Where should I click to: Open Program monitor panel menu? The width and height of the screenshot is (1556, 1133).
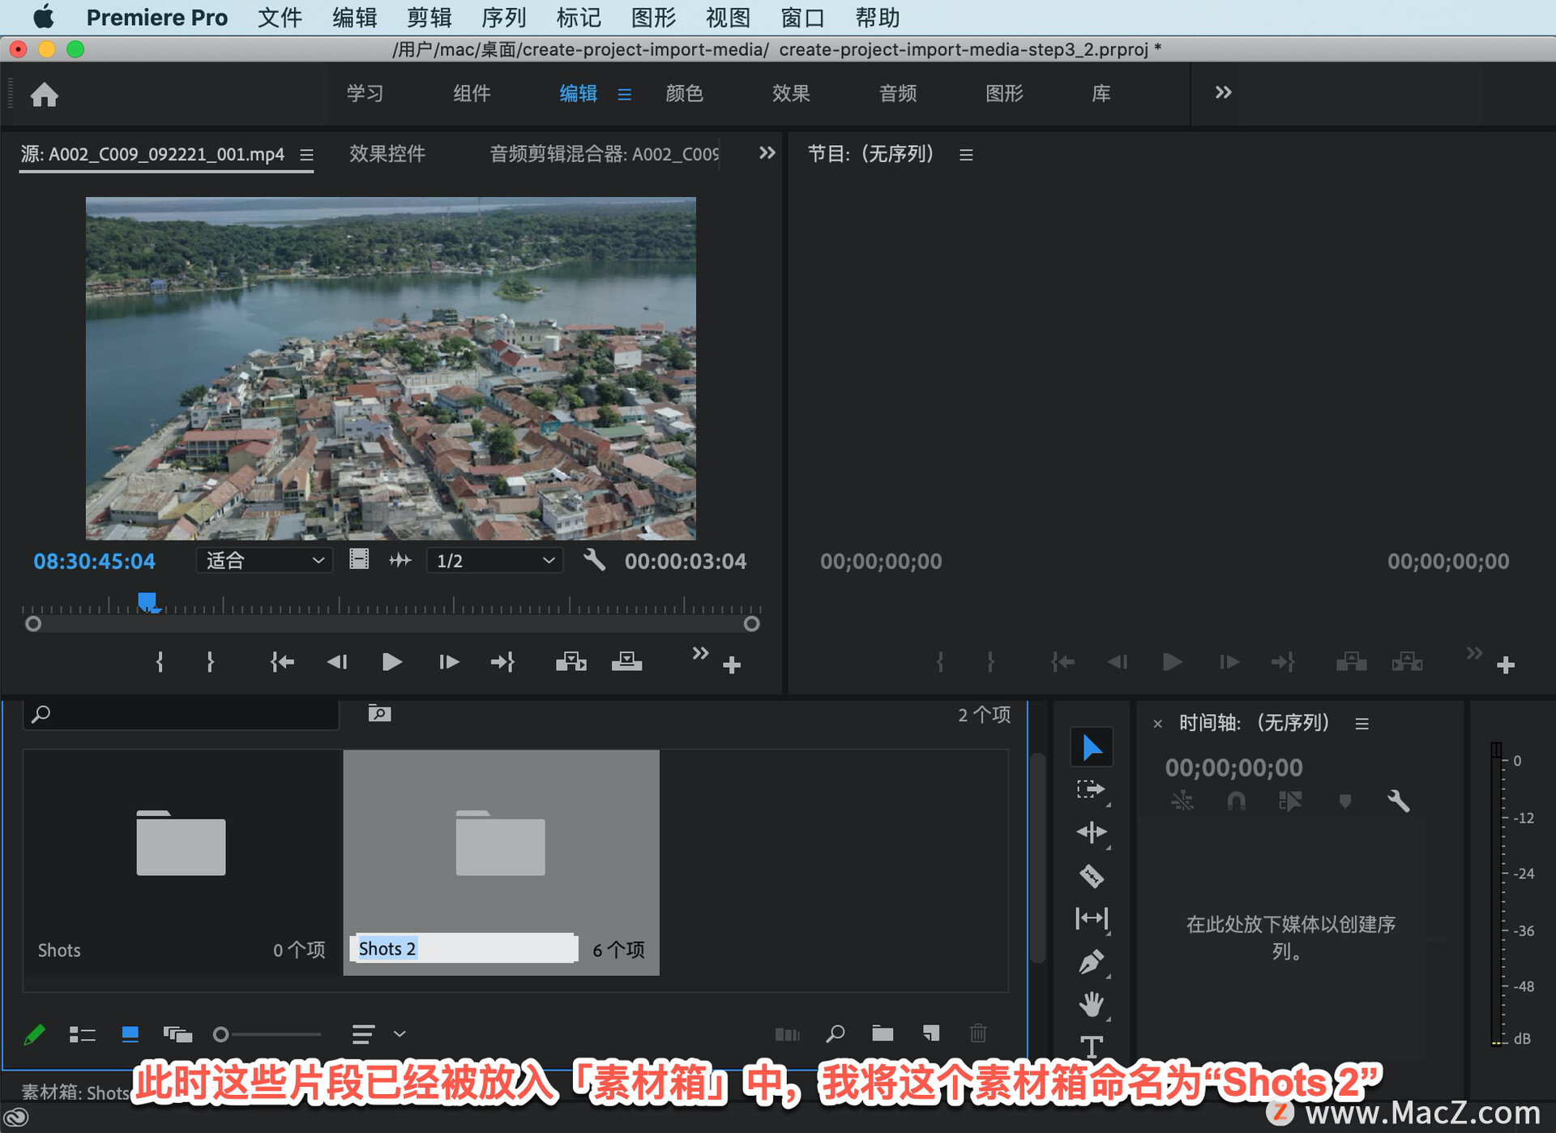pyautogui.click(x=966, y=154)
